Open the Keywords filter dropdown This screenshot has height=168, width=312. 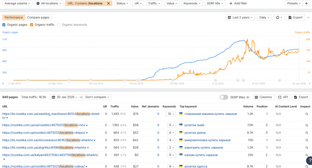[192, 3]
